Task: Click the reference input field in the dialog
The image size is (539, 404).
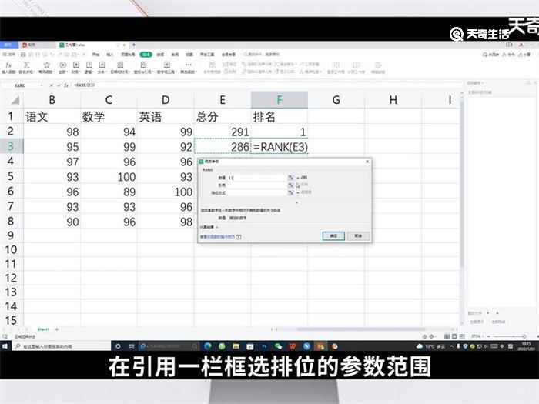Action: click(x=256, y=185)
